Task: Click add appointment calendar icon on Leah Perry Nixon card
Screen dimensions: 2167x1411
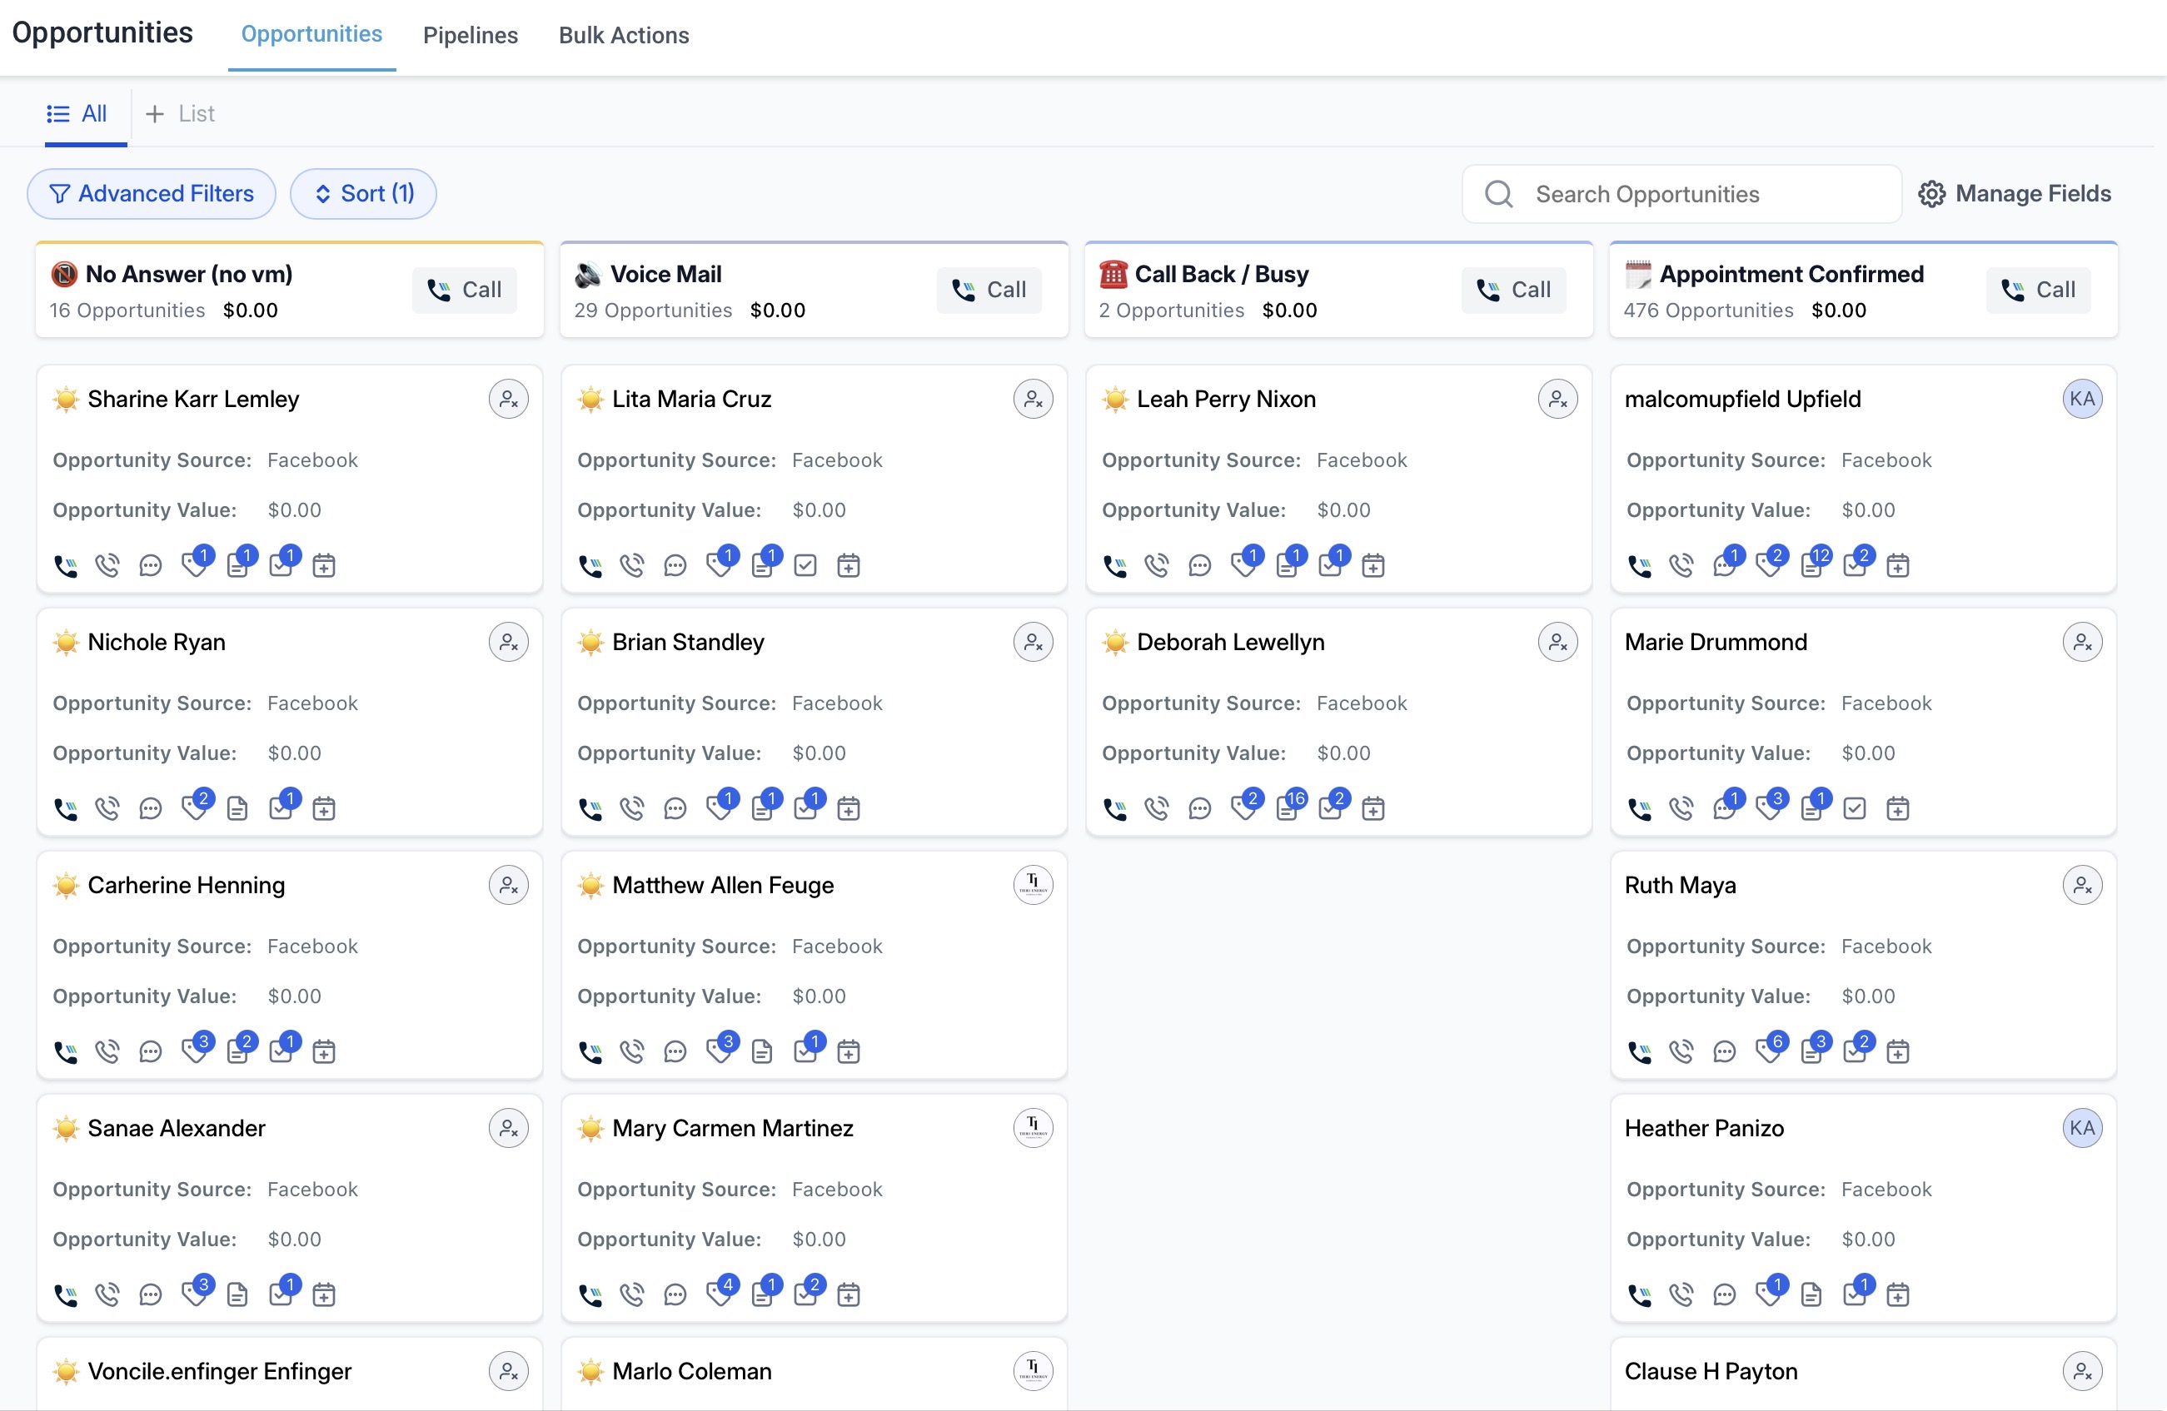Action: 1373,565
